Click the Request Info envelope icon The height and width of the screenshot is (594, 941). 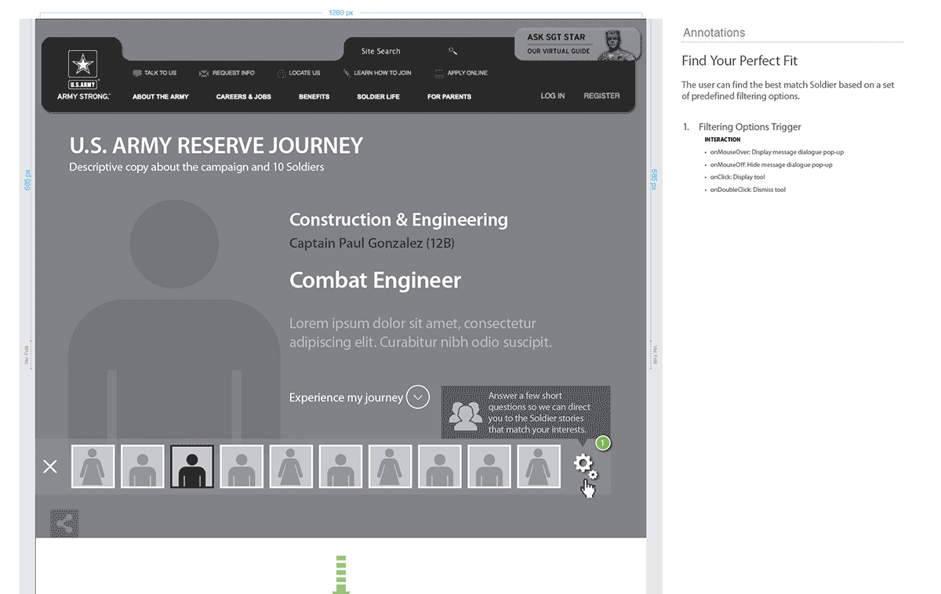point(204,73)
